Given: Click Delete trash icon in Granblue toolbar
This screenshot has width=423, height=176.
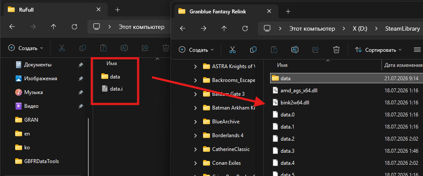Looking at the screenshot, I should coord(336,50).
